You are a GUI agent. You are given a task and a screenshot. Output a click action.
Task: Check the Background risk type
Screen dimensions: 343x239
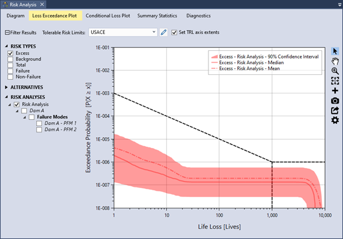click(x=10, y=59)
